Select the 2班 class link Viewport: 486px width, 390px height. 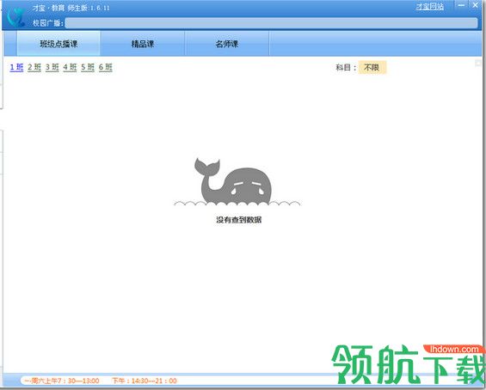[34, 67]
